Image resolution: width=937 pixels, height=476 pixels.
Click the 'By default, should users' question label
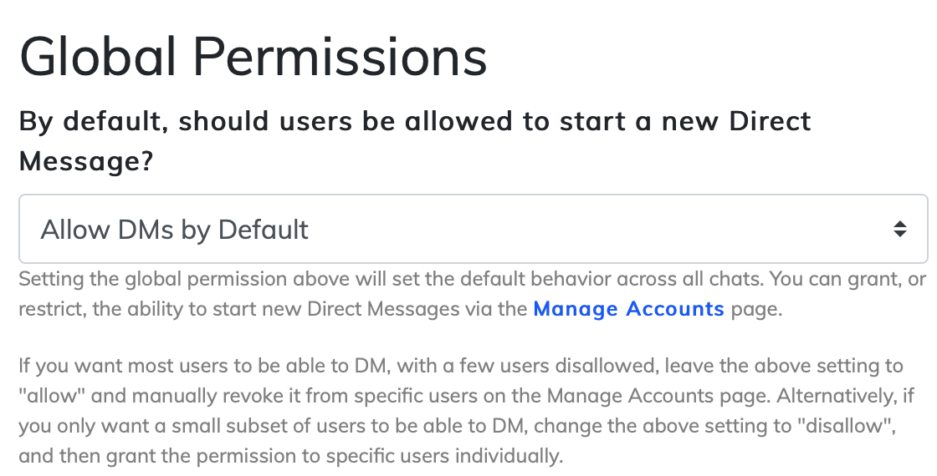point(415,121)
